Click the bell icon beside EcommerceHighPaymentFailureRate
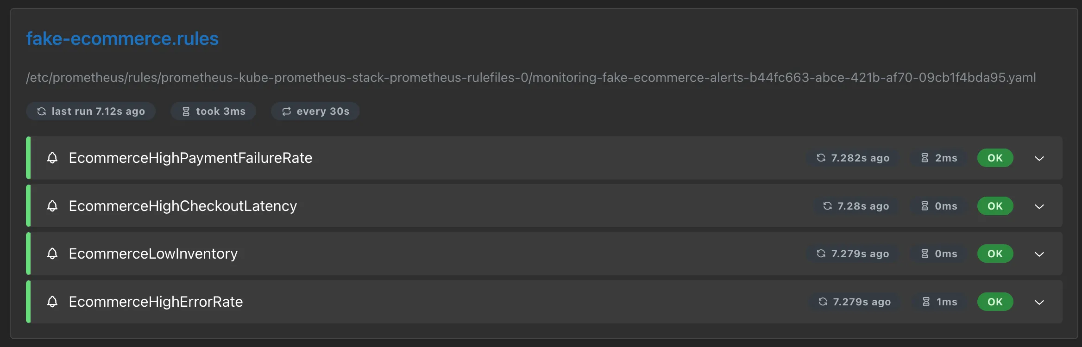Screen dimensions: 1082x347 [x=52, y=158]
